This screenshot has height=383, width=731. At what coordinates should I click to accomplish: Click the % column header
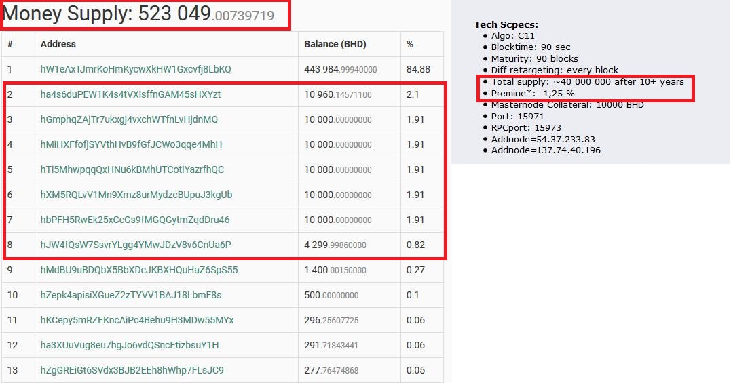410,44
